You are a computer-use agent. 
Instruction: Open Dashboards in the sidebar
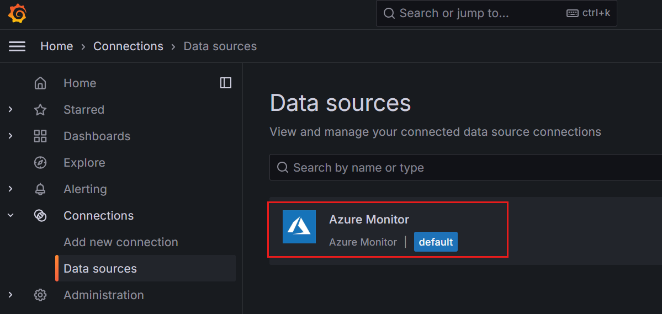[x=97, y=136]
